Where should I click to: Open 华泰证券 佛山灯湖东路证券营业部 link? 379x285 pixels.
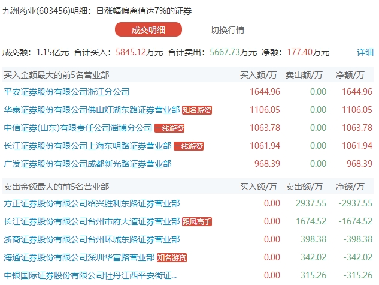click(x=92, y=110)
